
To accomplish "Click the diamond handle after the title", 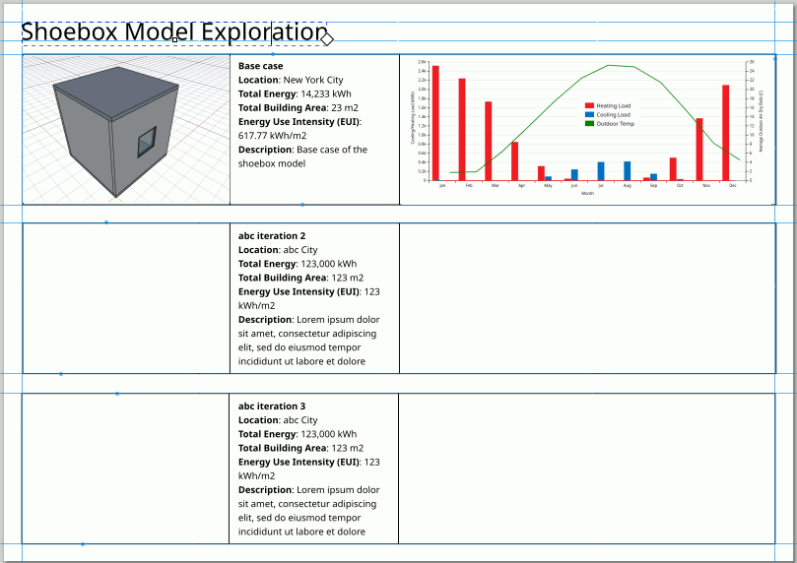I will click(x=326, y=38).
